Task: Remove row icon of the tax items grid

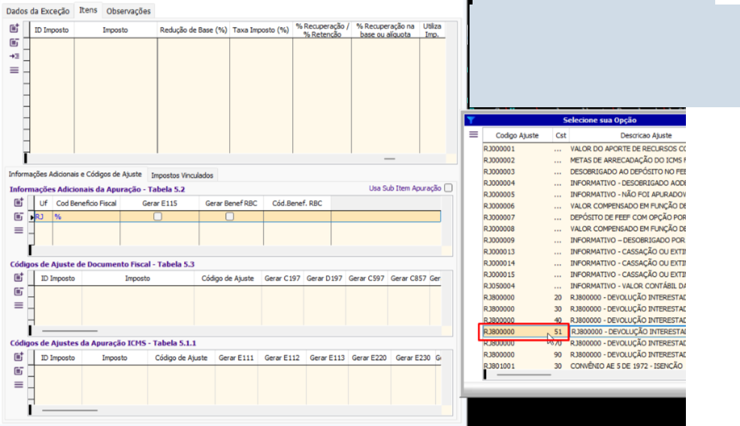Action: coord(14,43)
